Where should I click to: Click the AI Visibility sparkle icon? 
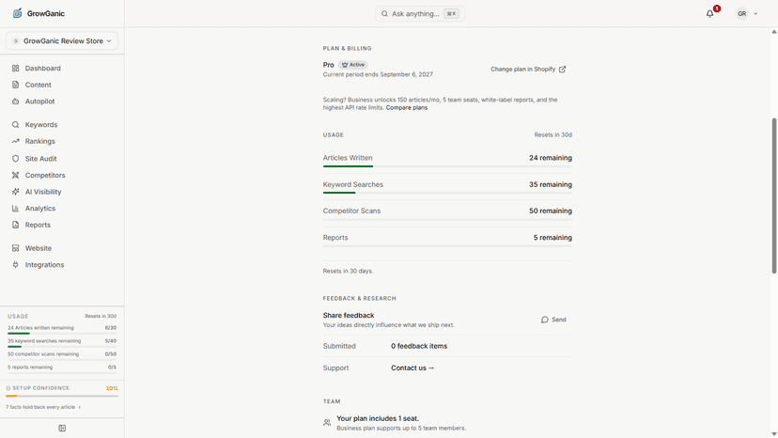(x=15, y=192)
